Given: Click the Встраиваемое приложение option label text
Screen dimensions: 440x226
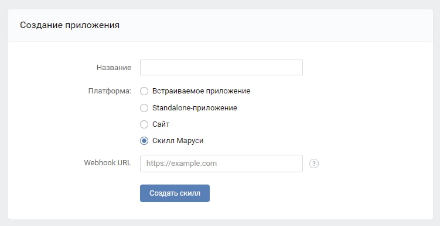Looking at the screenshot, I should pyautogui.click(x=201, y=91).
